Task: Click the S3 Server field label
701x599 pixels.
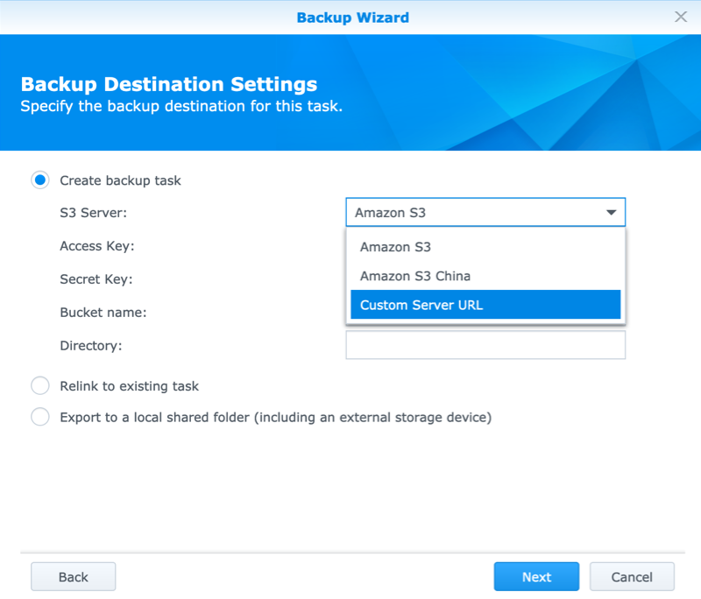Action: click(x=93, y=213)
